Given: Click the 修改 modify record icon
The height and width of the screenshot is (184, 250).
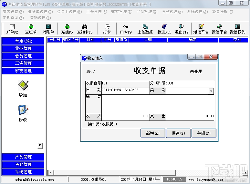Looking at the screenshot, I should click(23, 113).
